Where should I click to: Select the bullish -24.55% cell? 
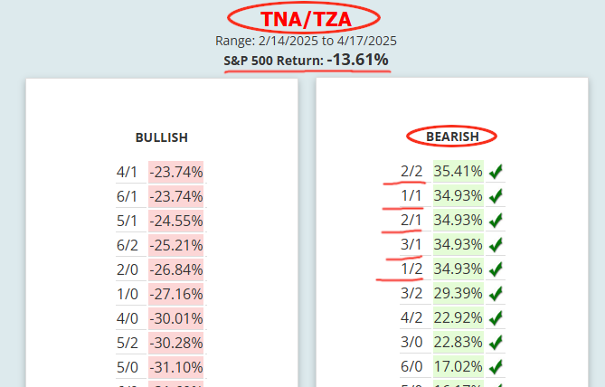tap(175, 220)
